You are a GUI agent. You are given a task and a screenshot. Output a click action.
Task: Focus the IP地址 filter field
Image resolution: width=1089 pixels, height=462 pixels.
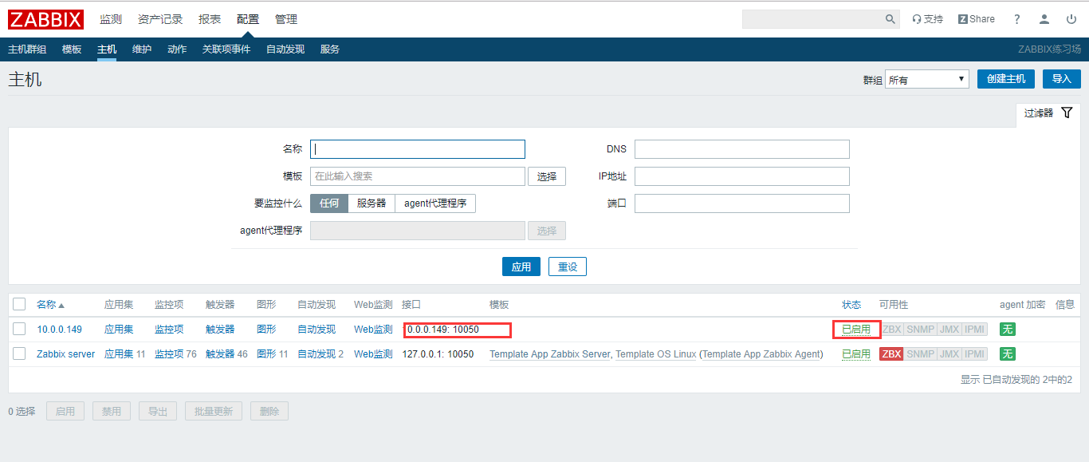[x=742, y=176]
